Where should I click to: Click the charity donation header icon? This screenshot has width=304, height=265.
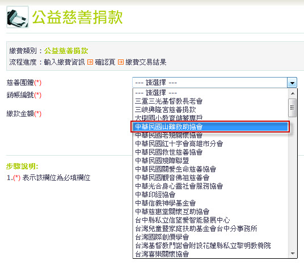18,17
